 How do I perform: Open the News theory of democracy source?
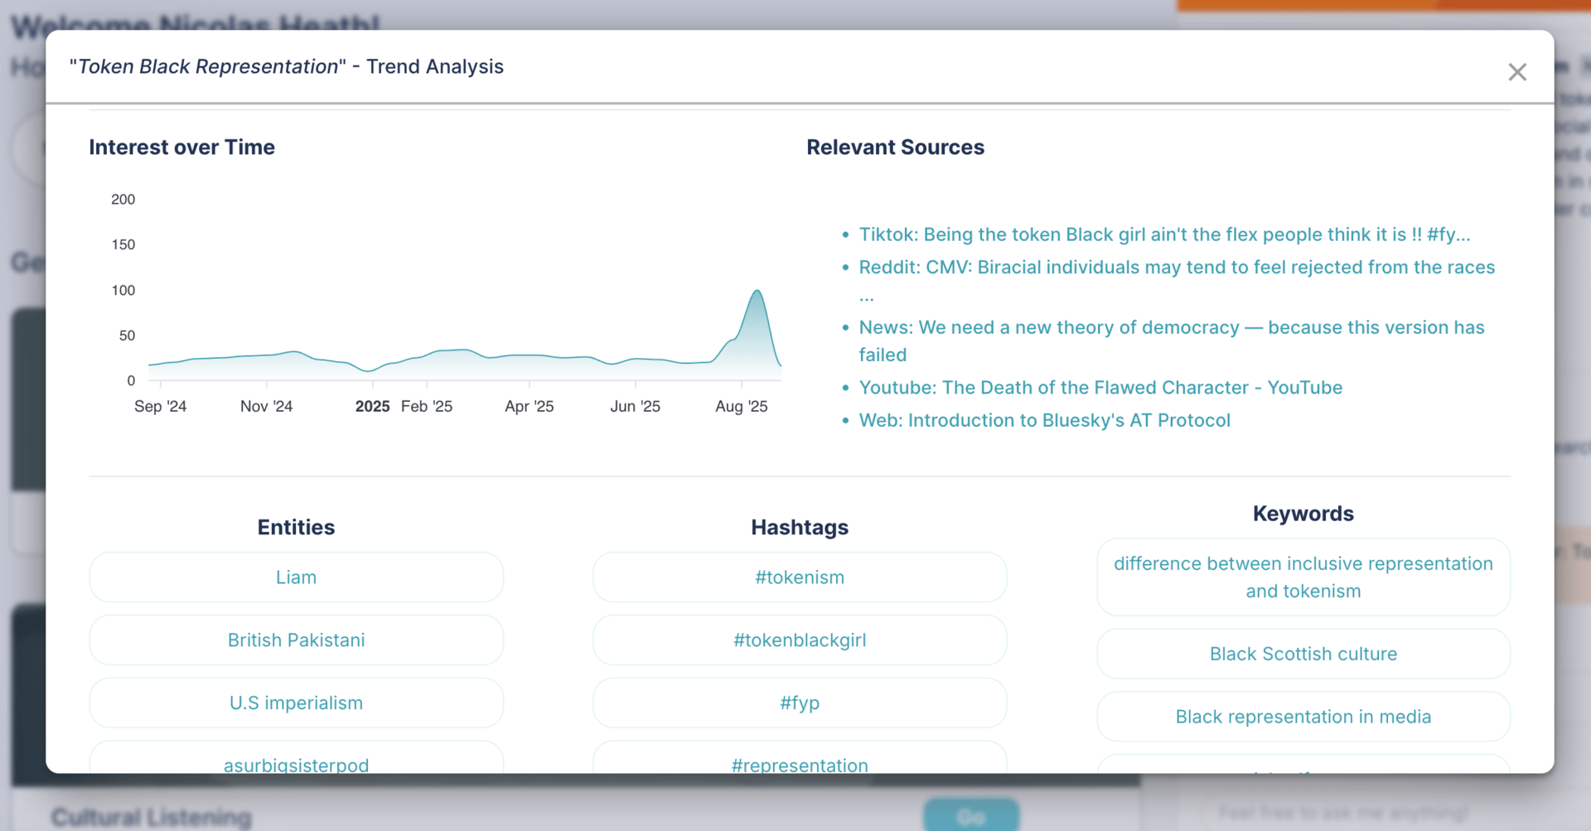click(1172, 341)
